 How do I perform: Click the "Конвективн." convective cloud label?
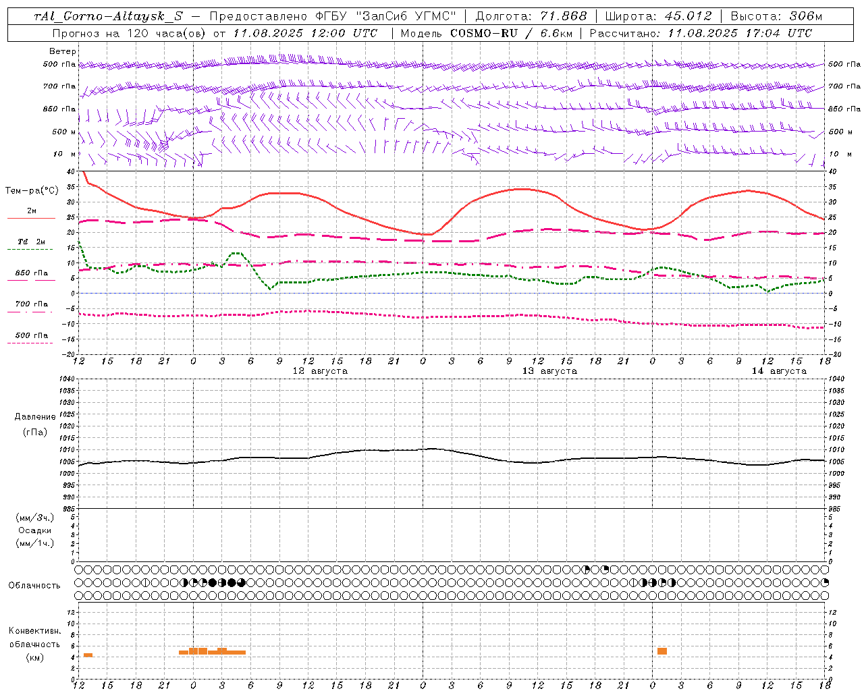35,631
